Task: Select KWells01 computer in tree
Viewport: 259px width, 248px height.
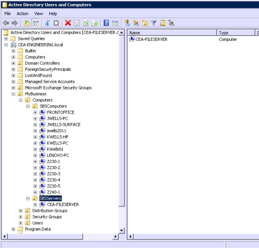Action: click(55, 149)
